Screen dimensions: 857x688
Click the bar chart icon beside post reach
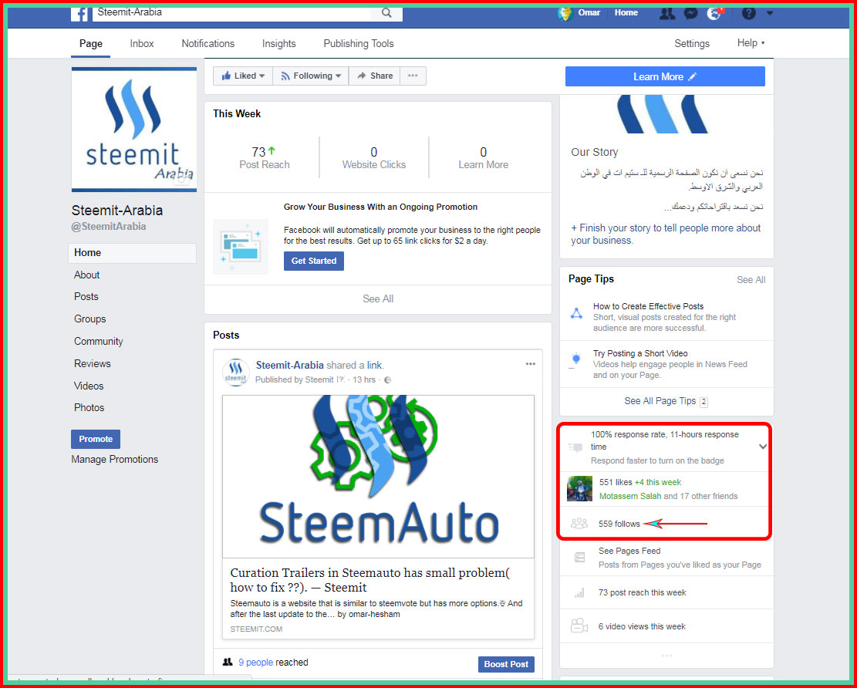click(x=579, y=592)
